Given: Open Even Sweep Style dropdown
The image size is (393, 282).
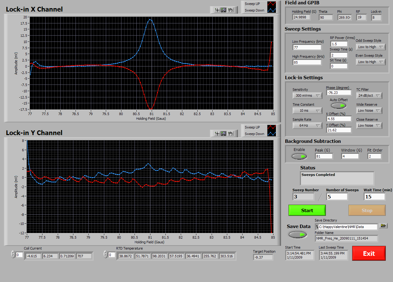Looking at the screenshot, I should pos(371,62).
